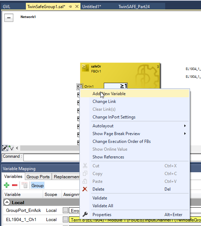Close the TwinSafeGroup1.sal tab
Screen dimensions: 201x226
coord(77,6)
